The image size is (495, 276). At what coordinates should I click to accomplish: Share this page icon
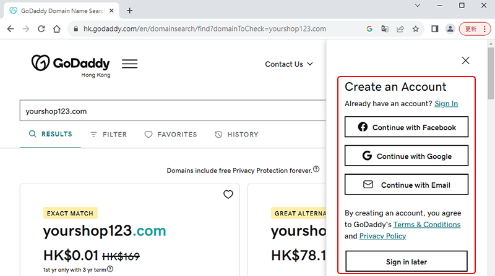pos(400,29)
